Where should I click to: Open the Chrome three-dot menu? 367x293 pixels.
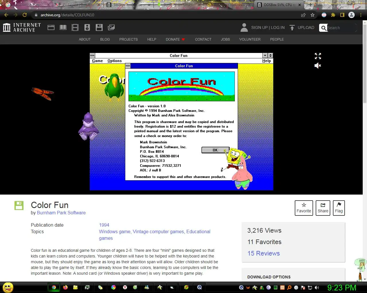pos(361,15)
